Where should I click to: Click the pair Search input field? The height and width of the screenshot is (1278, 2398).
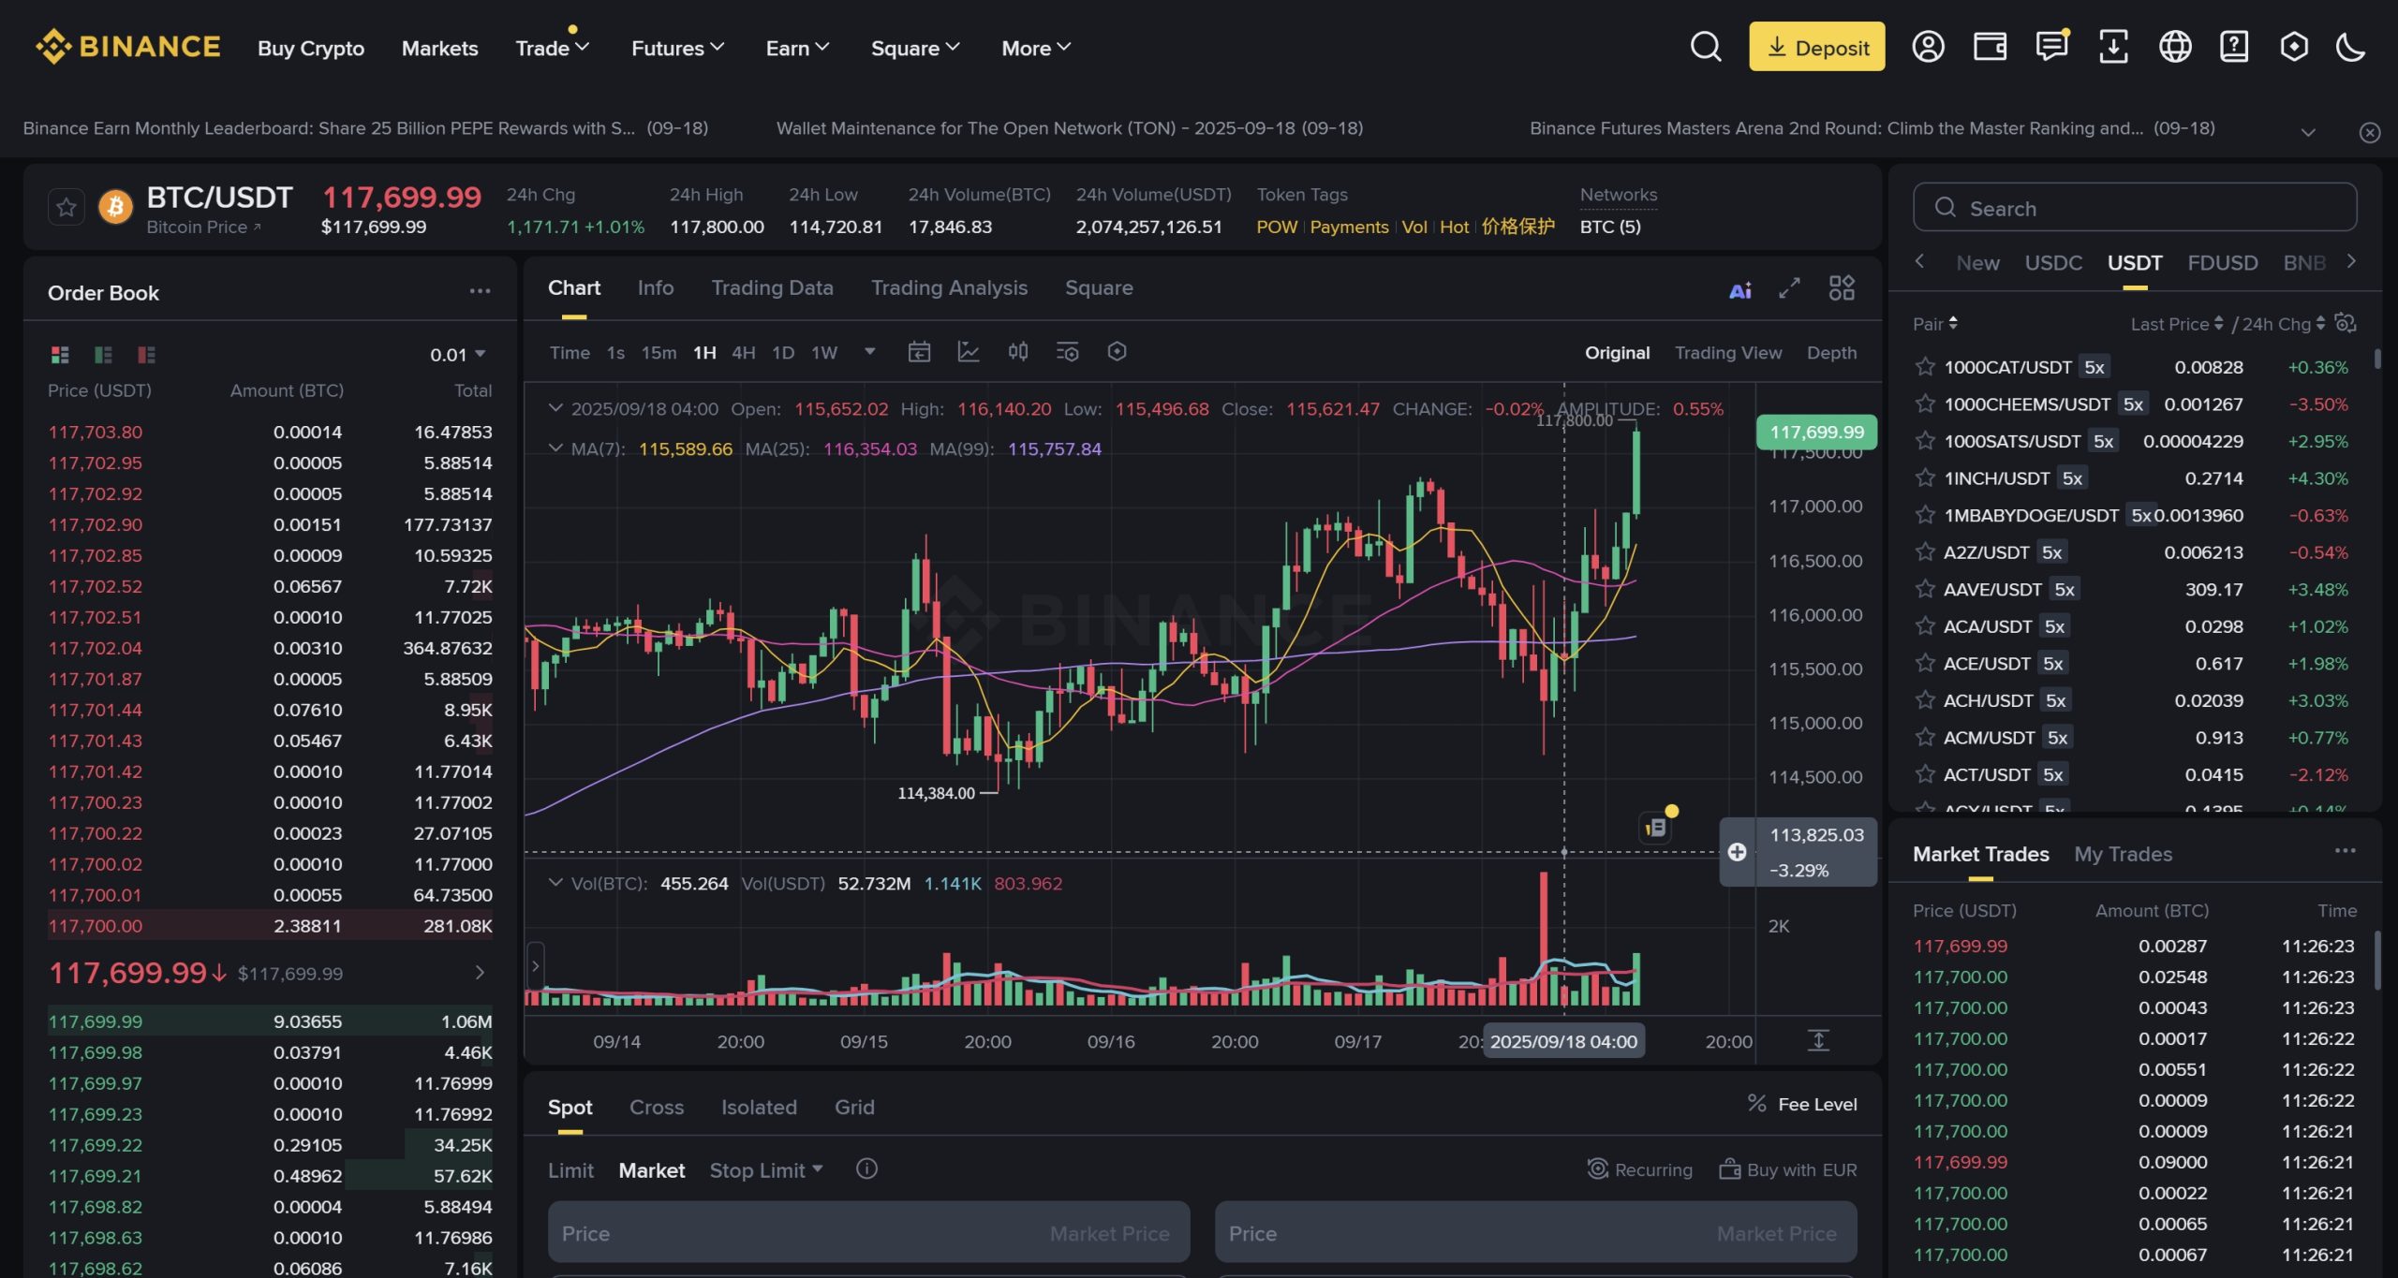(2135, 207)
